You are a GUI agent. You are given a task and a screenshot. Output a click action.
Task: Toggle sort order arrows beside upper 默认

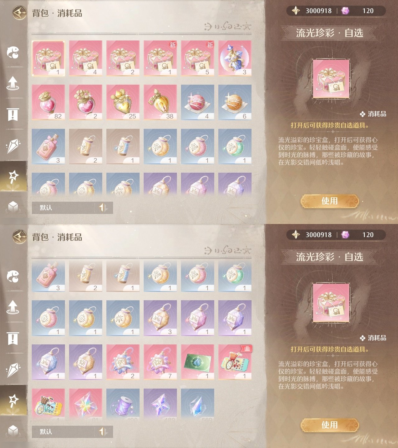[x=104, y=208]
